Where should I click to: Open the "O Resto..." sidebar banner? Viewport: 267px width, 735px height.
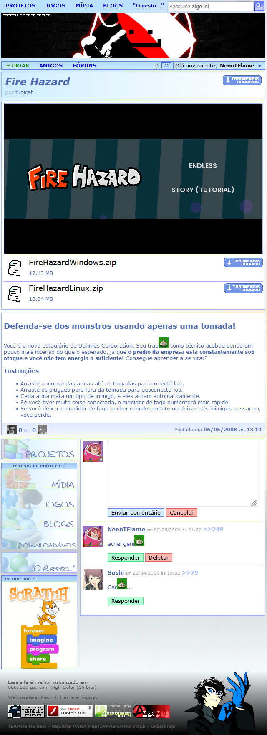coord(39,562)
